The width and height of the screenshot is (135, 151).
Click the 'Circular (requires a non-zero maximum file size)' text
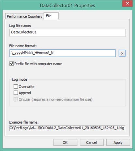(x=55, y=99)
